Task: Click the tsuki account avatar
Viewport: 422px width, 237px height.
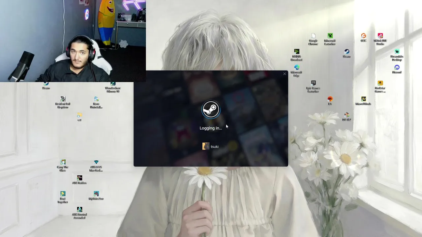Action: 206,146
